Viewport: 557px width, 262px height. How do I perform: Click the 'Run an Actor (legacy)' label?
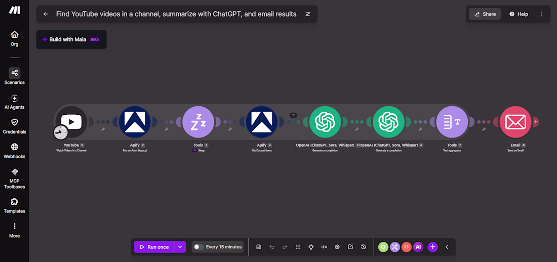(135, 151)
